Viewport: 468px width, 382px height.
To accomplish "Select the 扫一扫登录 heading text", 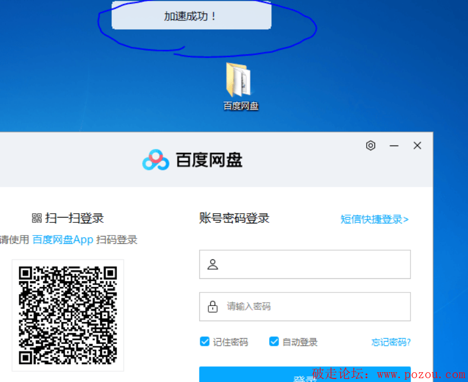I will pyautogui.click(x=74, y=218).
